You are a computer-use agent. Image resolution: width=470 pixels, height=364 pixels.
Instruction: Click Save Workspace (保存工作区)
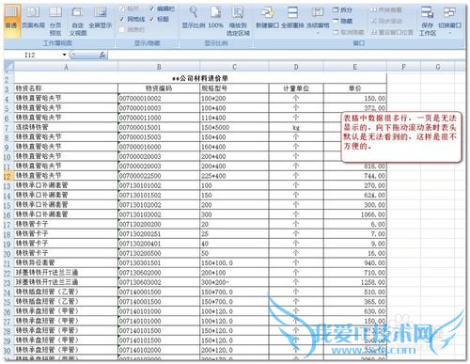pyautogui.click(x=428, y=21)
